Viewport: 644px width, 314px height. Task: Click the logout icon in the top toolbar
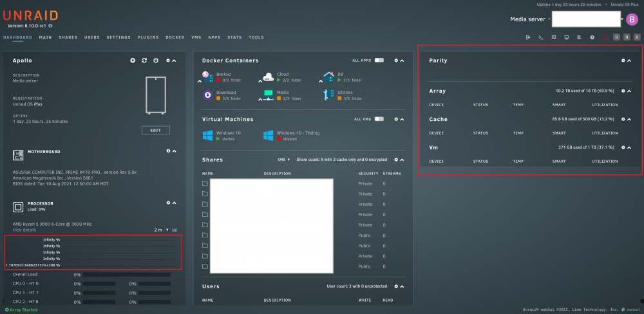[x=528, y=37]
